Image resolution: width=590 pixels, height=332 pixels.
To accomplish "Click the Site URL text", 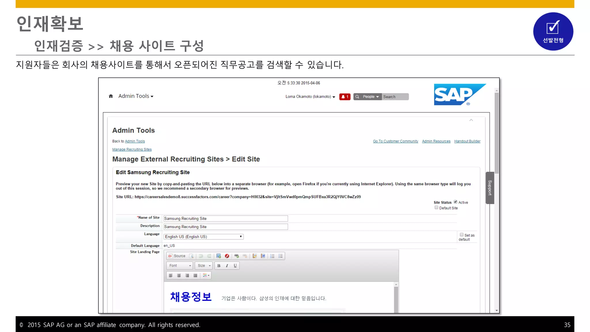I will coord(238,197).
